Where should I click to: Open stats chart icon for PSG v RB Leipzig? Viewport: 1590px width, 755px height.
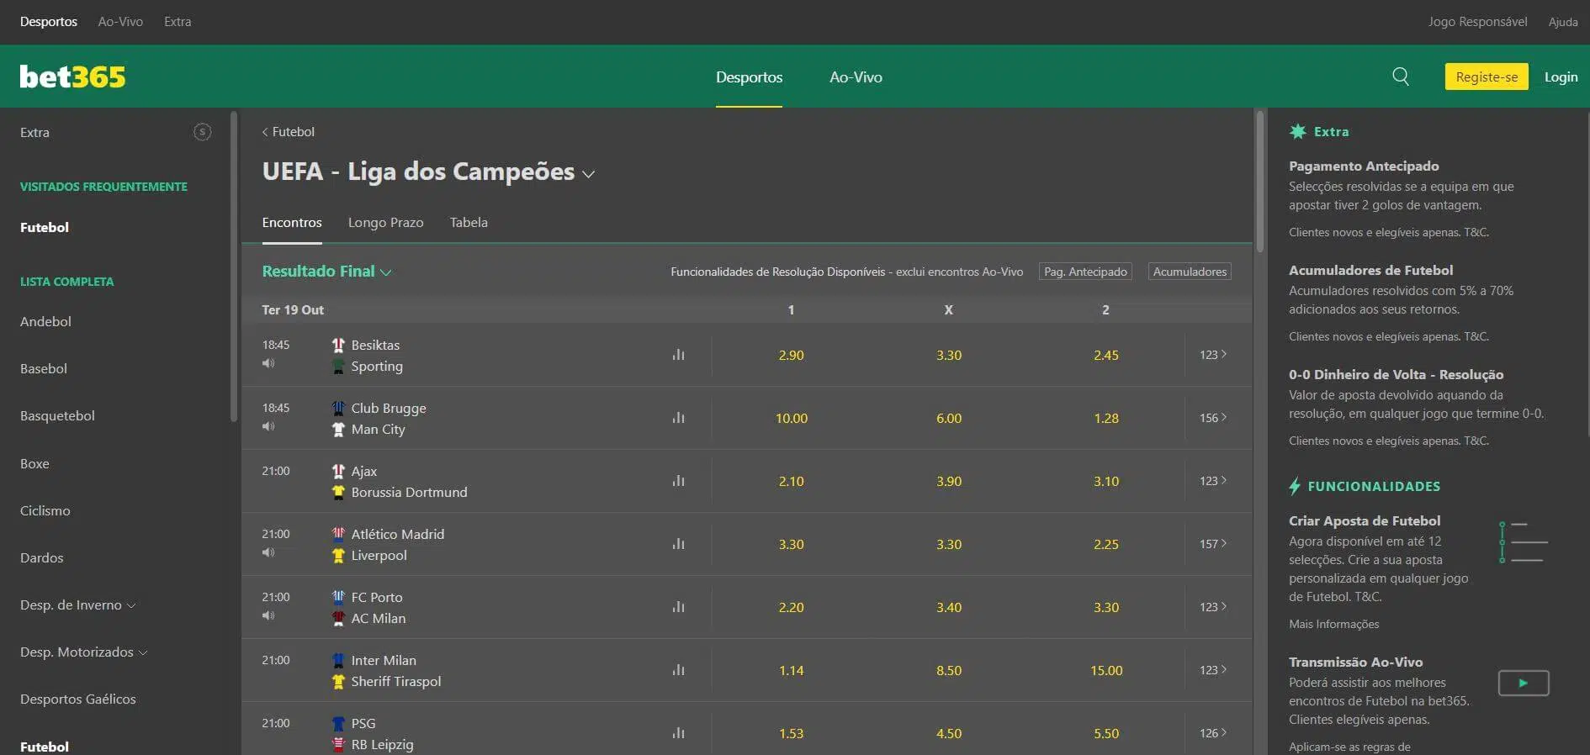point(678,733)
